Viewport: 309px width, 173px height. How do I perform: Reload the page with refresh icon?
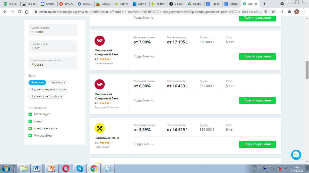[x=20, y=12]
